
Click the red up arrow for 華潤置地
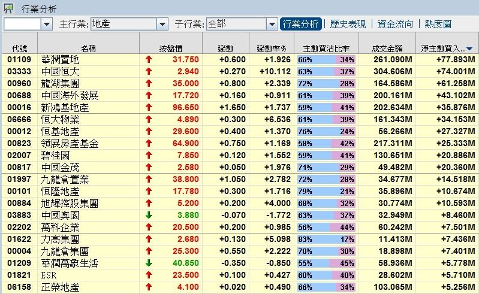pyautogui.click(x=149, y=60)
